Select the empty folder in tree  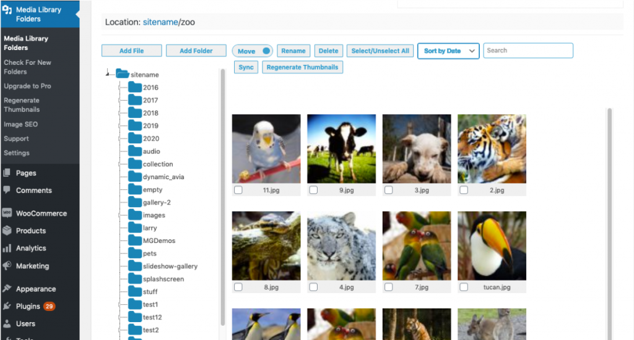click(152, 189)
